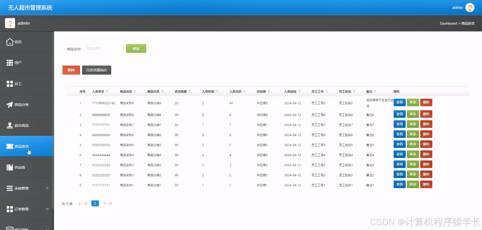Check the row with 入库单号 1712898222142
The image size is (482, 230).
pos(69,103)
